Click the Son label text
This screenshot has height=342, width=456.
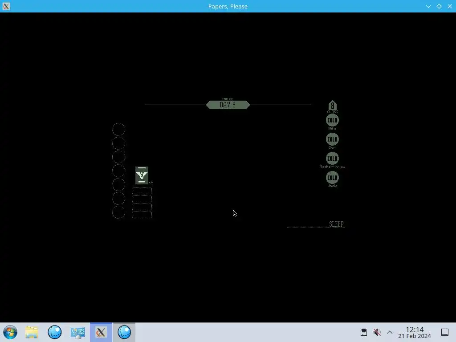(332, 147)
